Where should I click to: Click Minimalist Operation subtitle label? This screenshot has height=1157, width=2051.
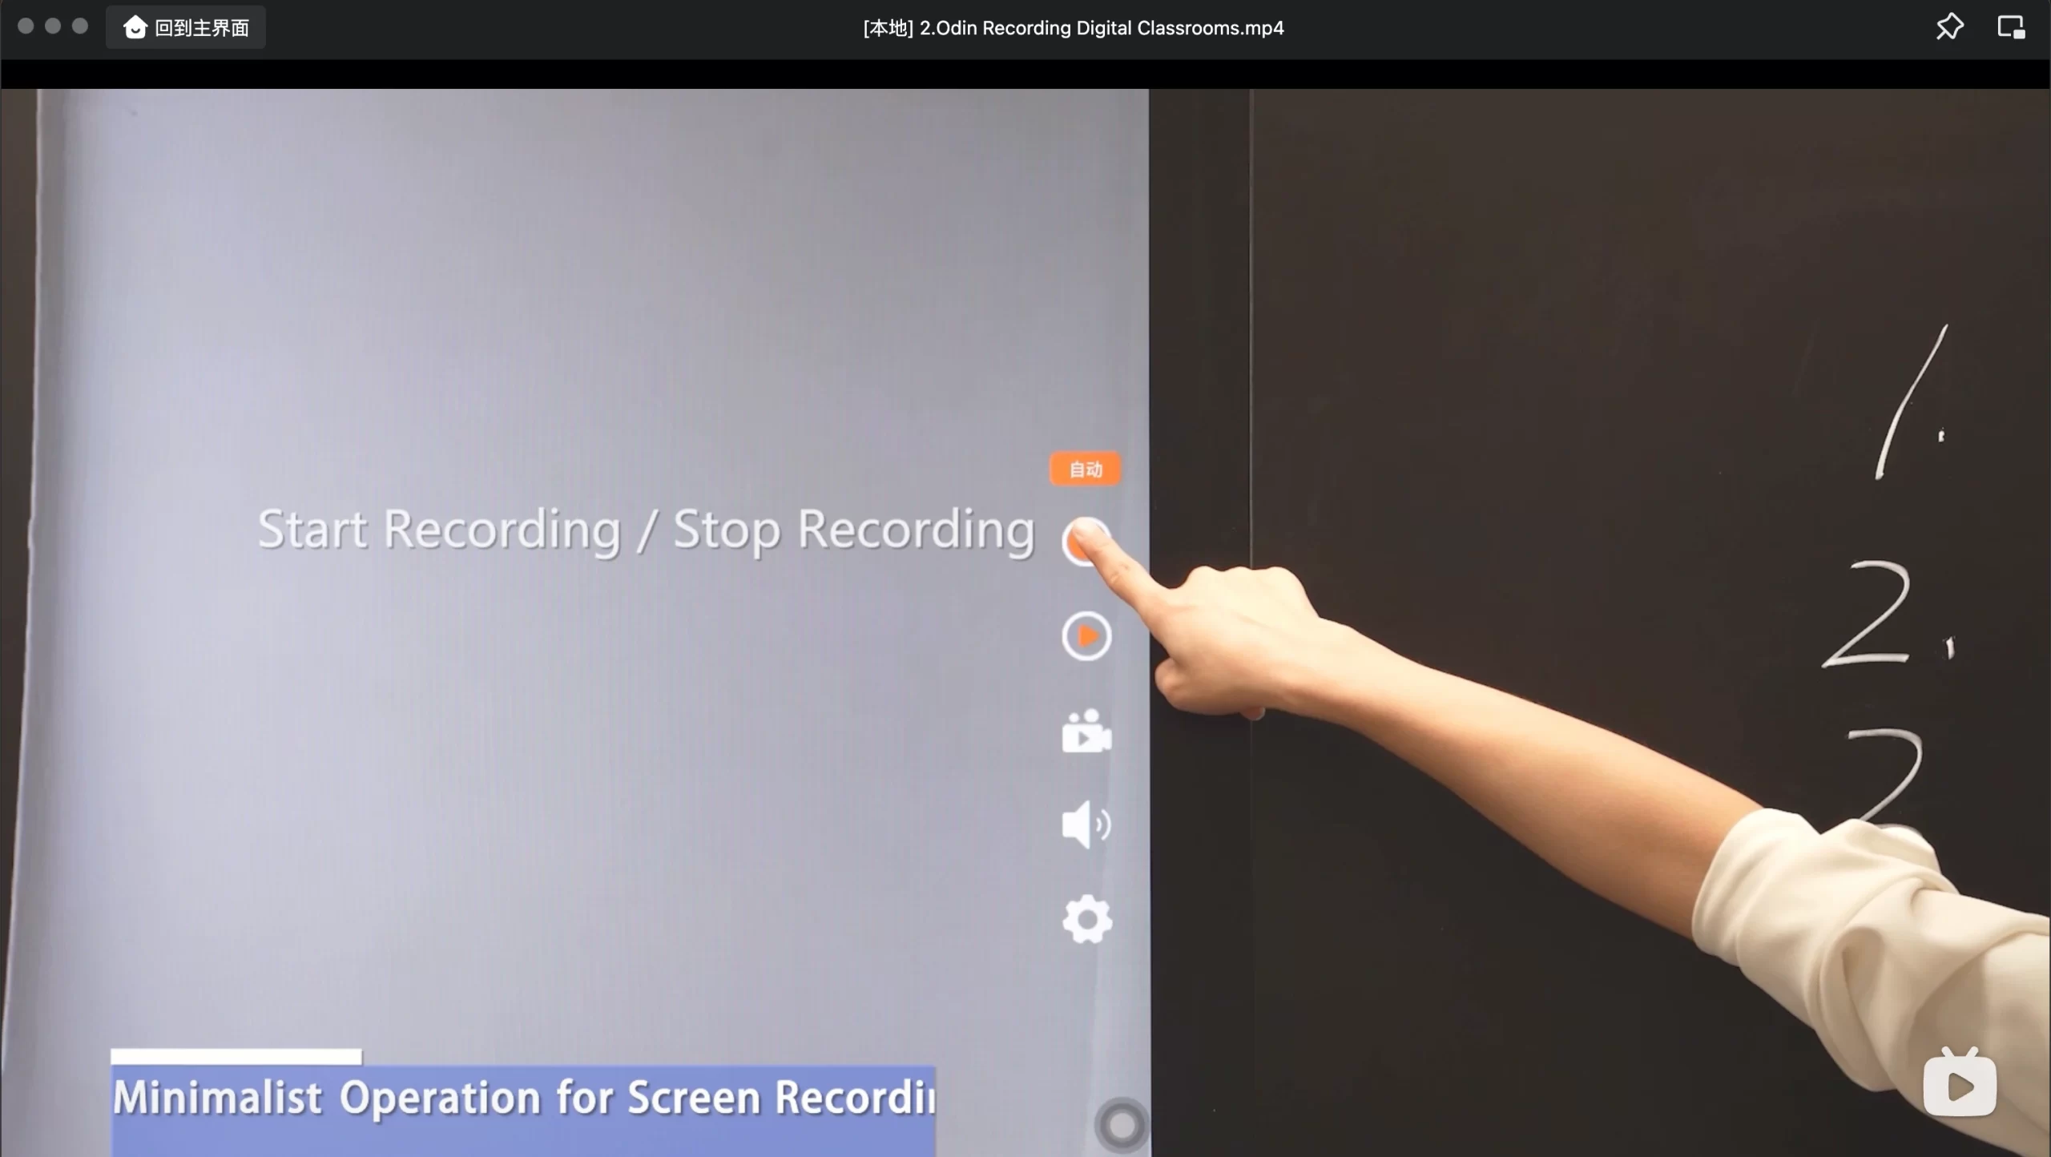tap(522, 1096)
